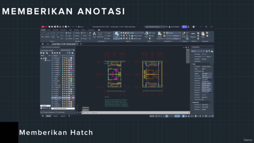Insert a Table from Annotation panel
Image resolution: width=254 pixels, height=143 pixels.
click(x=107, y=39)
